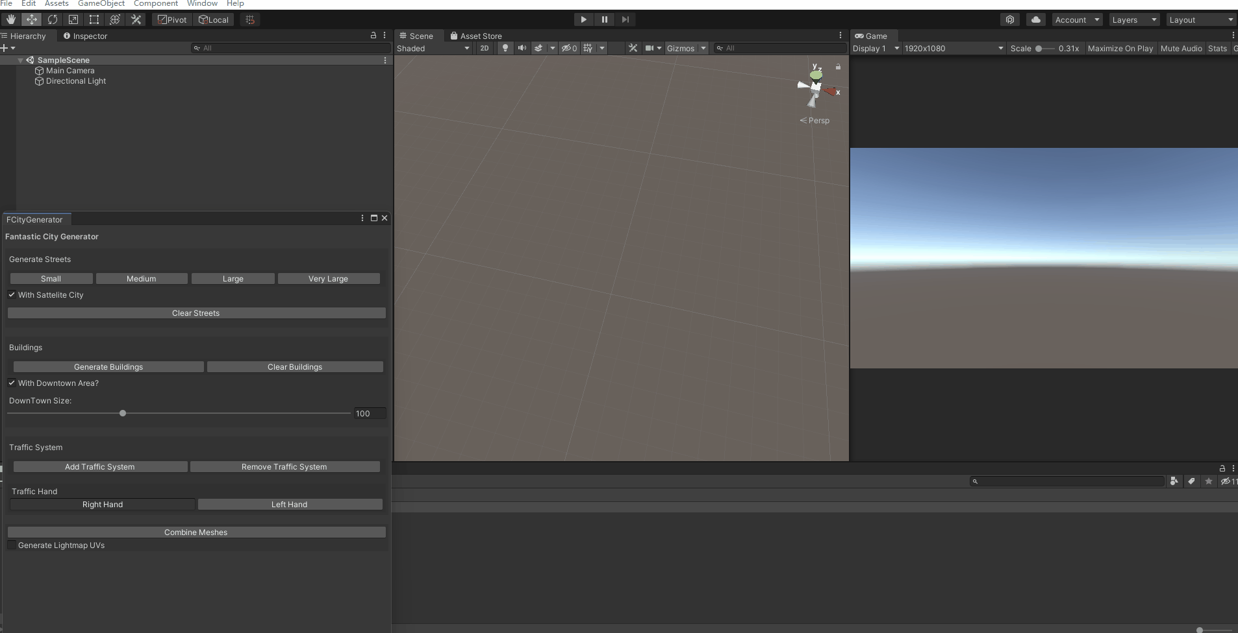Select the Scale tool
The width and height of the screenshot is (1238, 633).
pos(73,19)
